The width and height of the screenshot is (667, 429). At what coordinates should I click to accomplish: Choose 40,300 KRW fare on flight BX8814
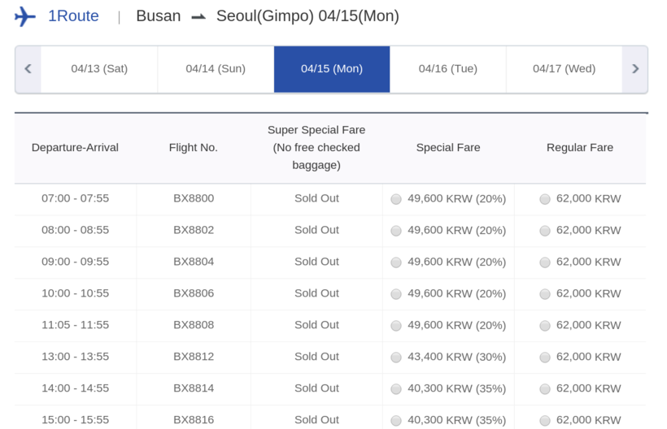(x=396, y=389)
